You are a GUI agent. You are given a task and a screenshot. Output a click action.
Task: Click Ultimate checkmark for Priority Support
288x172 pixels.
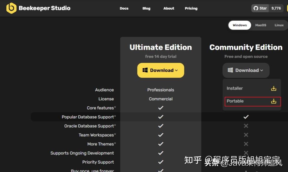click(x=161, y=162)
